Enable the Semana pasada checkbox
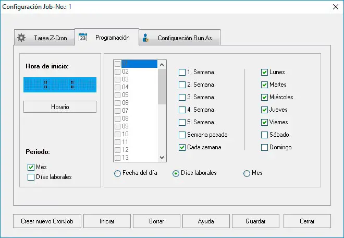Viewport: 344px width, 238px height. point(182,135)
